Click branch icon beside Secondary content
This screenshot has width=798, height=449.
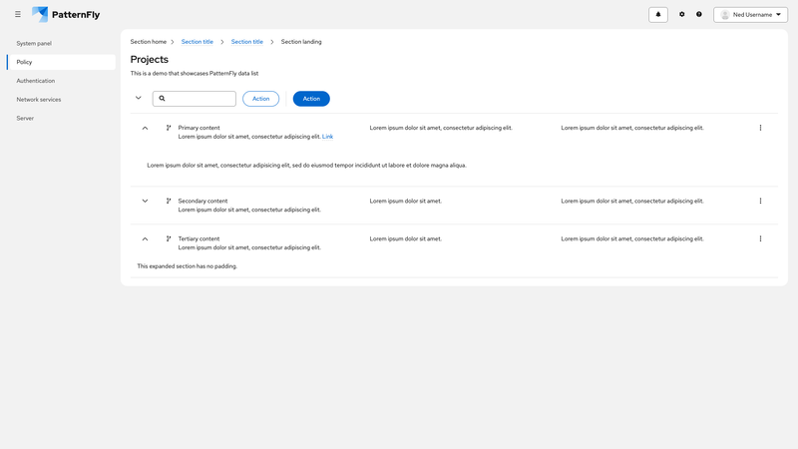click(169, 202)
